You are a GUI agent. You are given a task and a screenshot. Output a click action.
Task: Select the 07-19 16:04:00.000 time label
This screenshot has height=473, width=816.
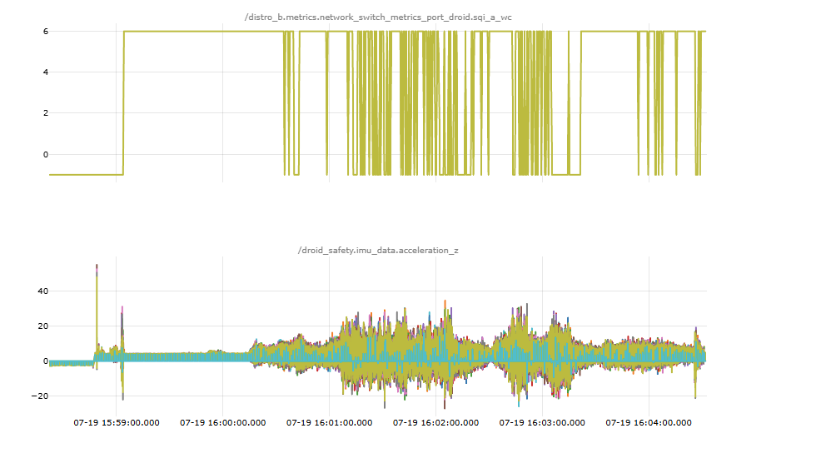tap(649, 422)
